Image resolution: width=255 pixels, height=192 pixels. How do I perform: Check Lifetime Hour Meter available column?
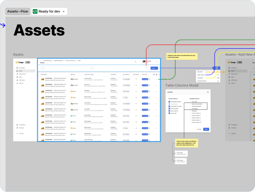coord(190,104)
